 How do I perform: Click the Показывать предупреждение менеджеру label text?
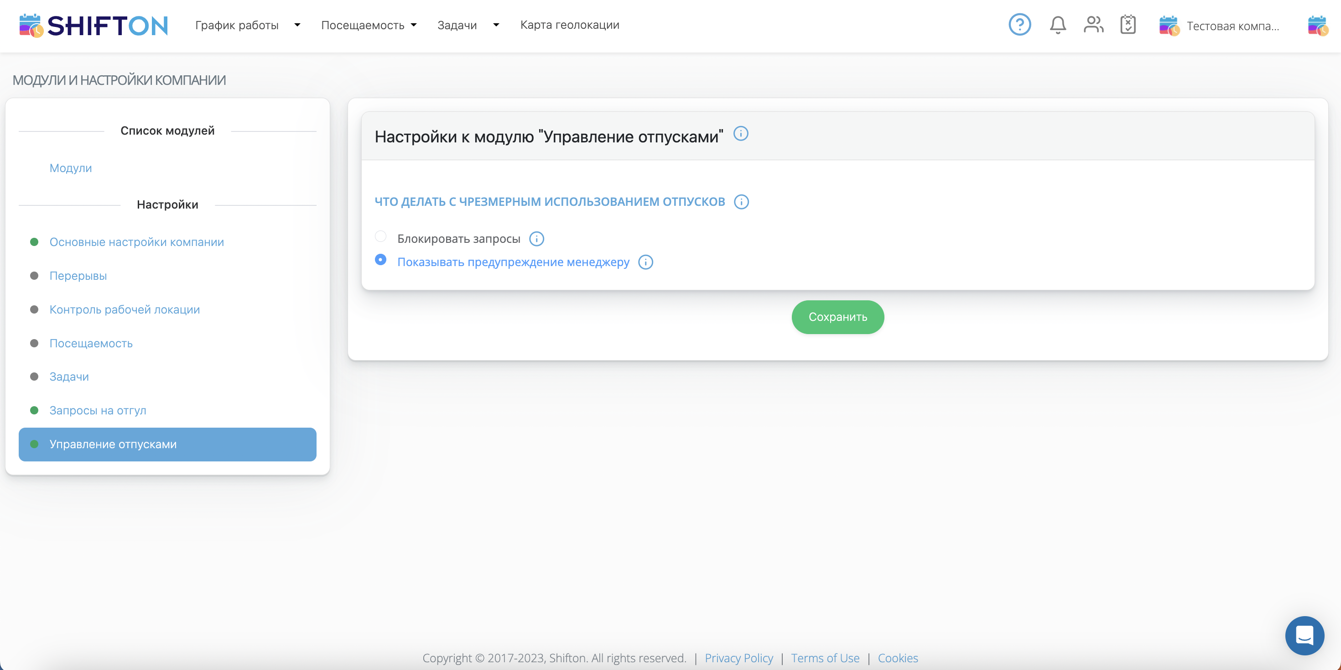pos(513,262)
